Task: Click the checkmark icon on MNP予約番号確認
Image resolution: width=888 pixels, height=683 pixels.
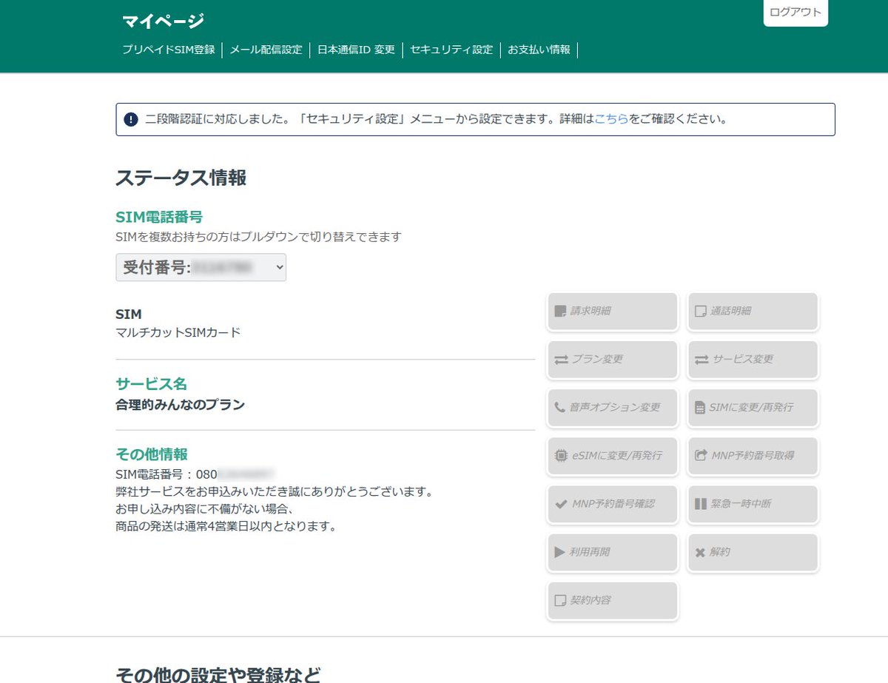Action: click(561, 504)
